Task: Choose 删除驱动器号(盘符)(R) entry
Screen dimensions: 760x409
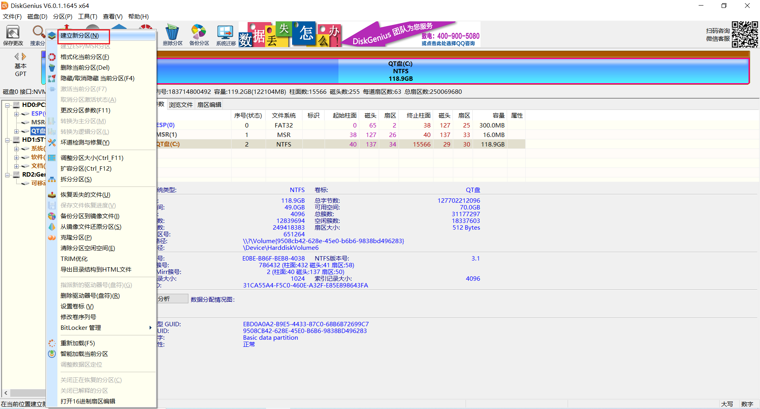Action: coord(101,296)
